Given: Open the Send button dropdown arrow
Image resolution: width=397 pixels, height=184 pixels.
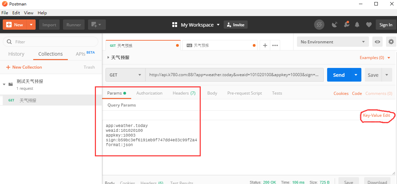Looking at the screenshot, I should 356,75.
